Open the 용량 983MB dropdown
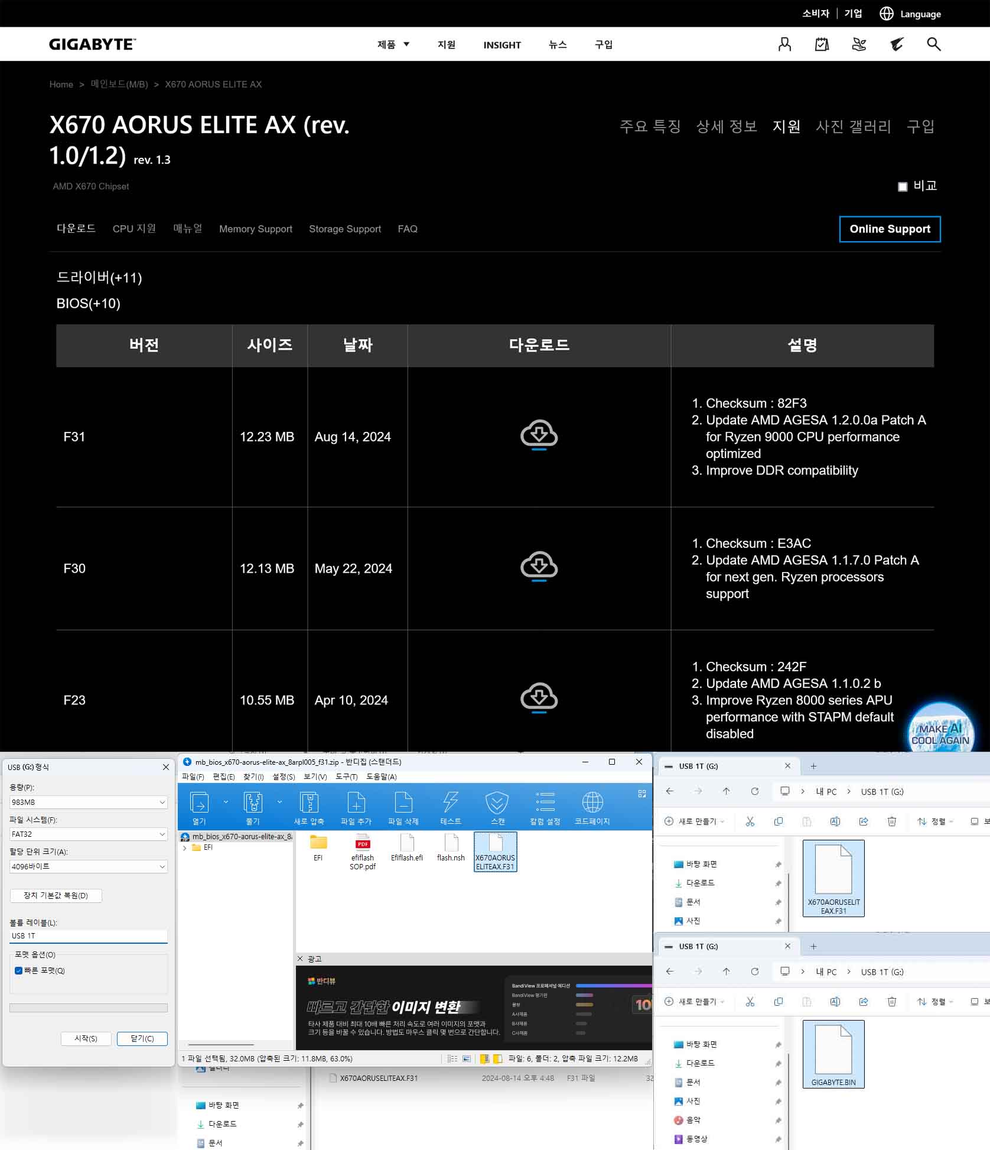Viewport: 990px width, 1150px height. click(x=89, y=802)
